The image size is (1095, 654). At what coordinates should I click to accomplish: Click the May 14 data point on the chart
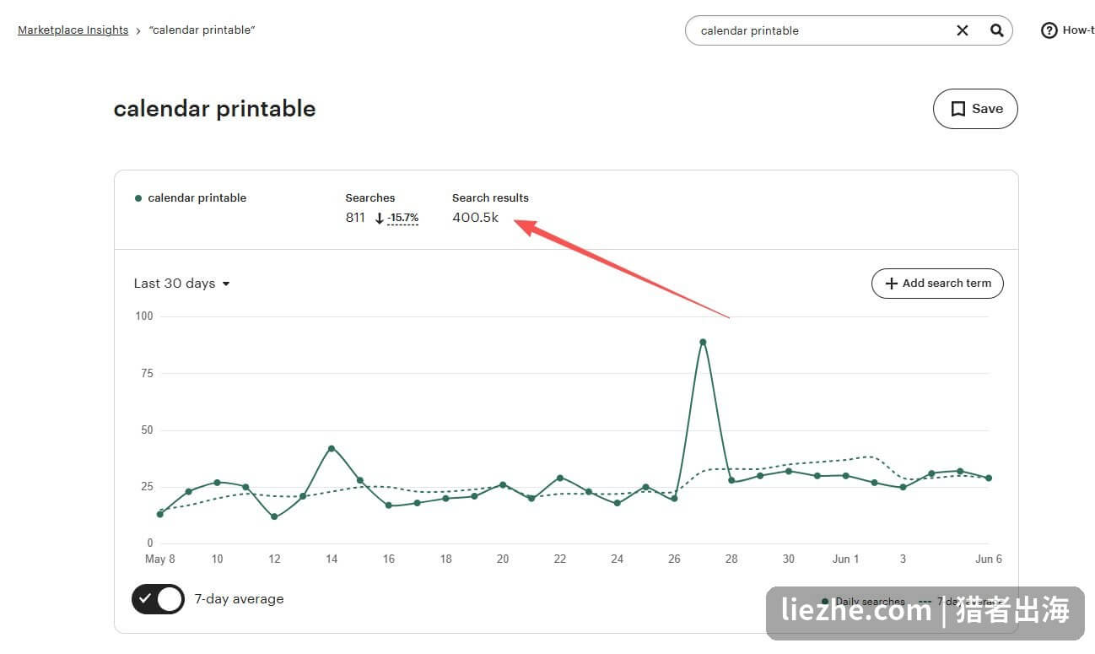tap(332, 448)
